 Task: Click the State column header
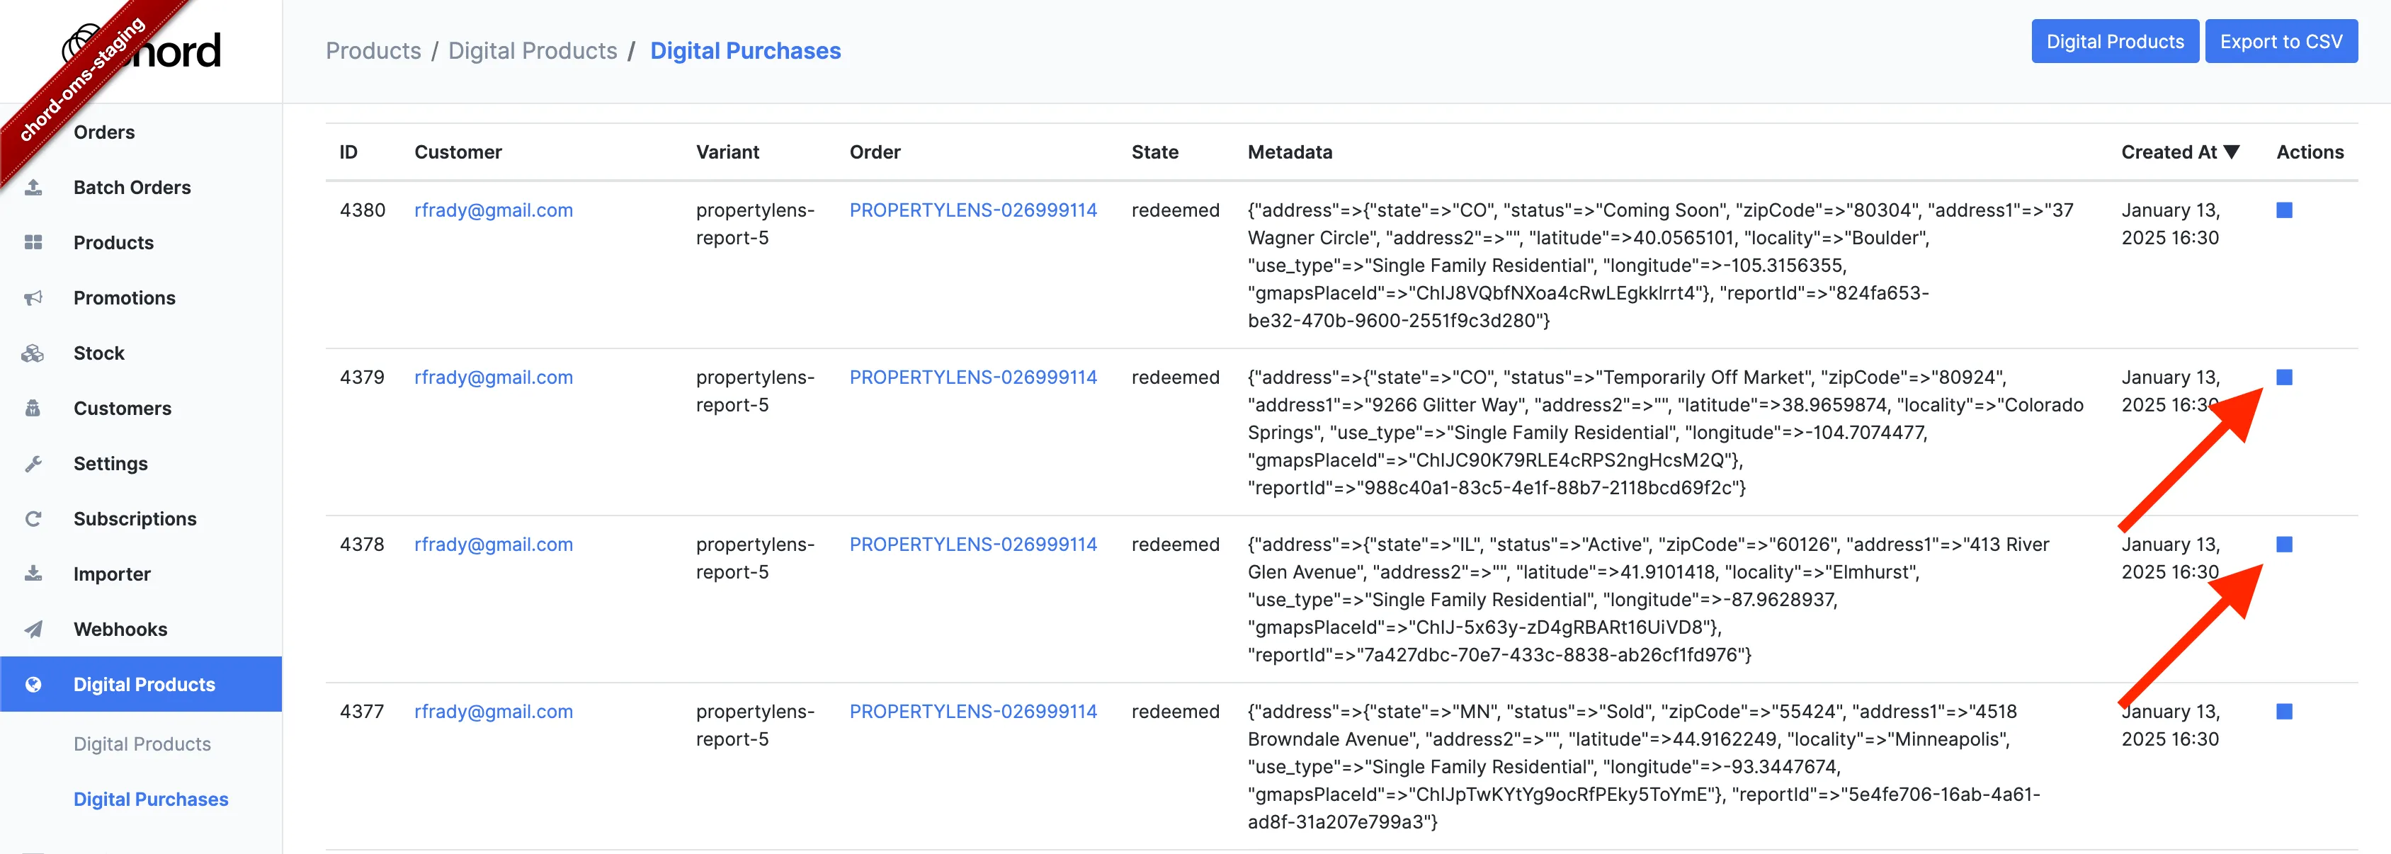(x=1154, y=152)
